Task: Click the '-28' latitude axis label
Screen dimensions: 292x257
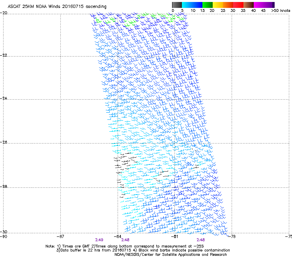Action: tap(4, 187)
